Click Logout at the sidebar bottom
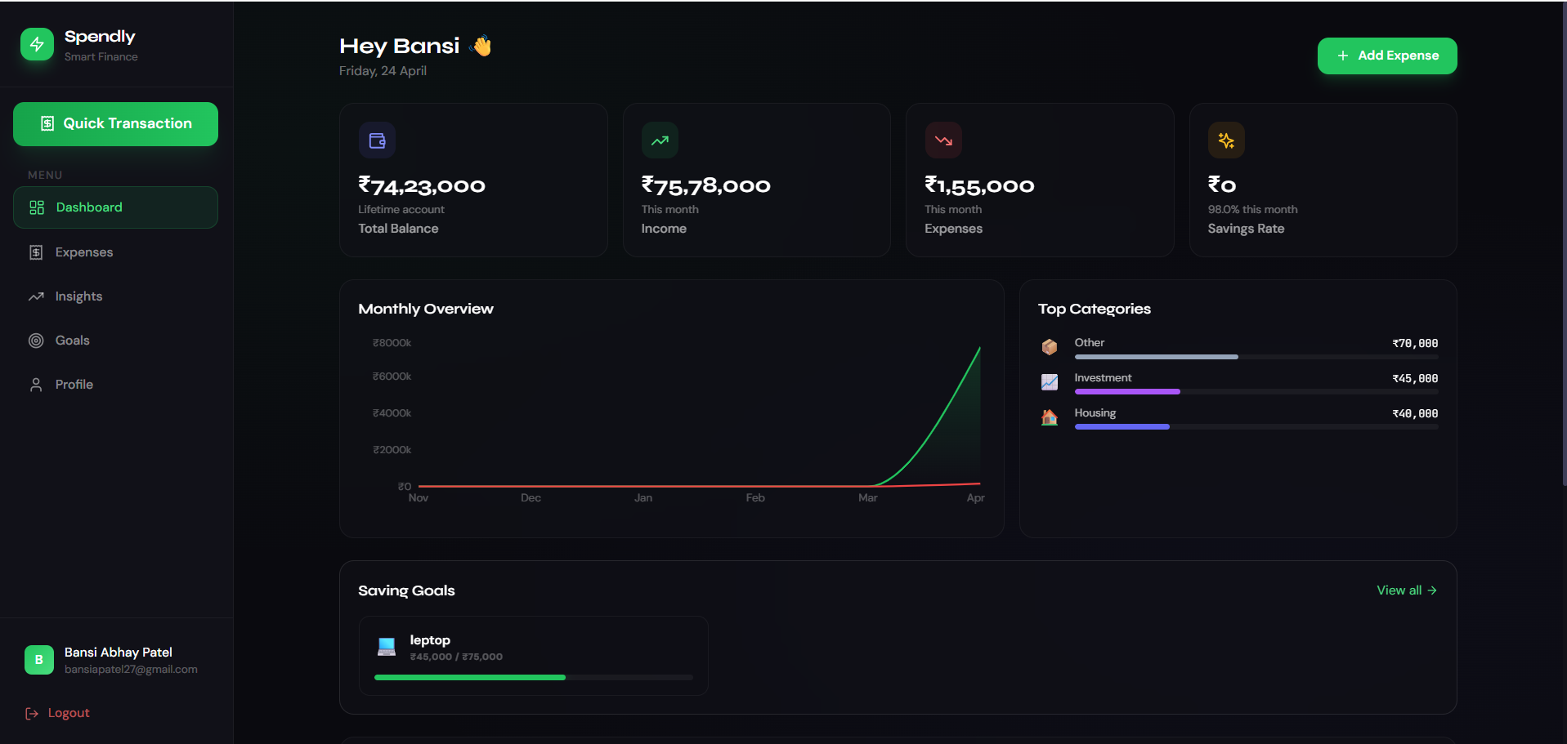The width and height of the screenshot is (1567, 744). [x=56, y=712]
